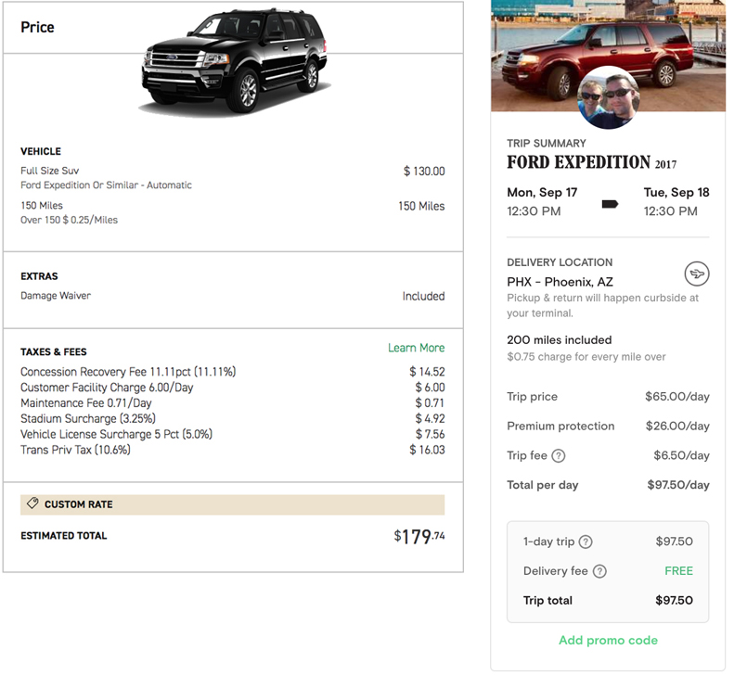The image size is (747, 688).
Task: Click the Estimated Total amount $179.74
Action: click(x=419, y=537)
